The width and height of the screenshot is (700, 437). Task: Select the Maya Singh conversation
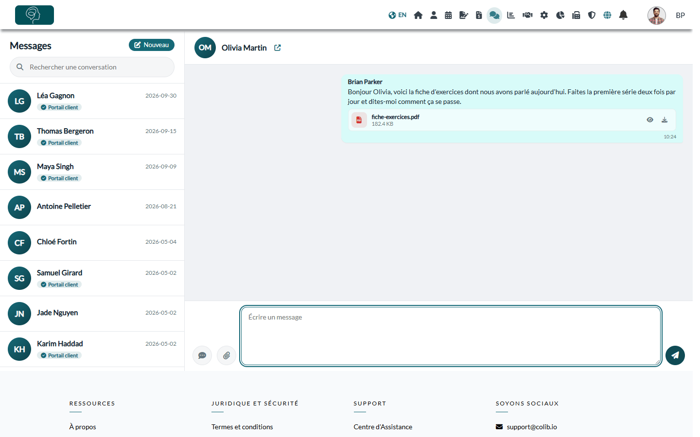pyautogui.click(x=92, y=172)
